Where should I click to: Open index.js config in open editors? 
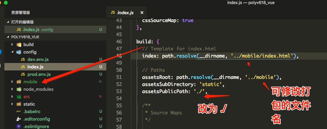tap(55, 29)
